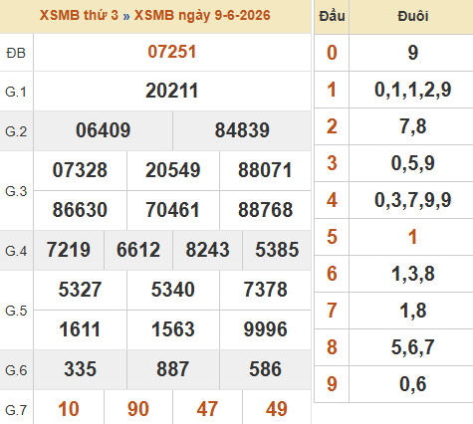Open the XSMB ngày 9-6-2026 link
This screenshot has height=424, width=473.
coord(202,15)
